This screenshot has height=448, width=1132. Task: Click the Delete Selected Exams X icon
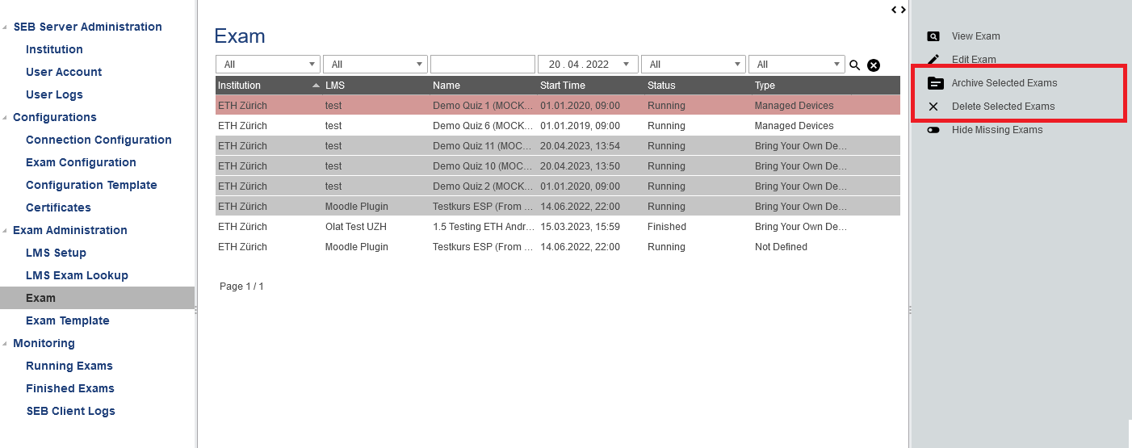pyautogui.click(x=933, y=107)
